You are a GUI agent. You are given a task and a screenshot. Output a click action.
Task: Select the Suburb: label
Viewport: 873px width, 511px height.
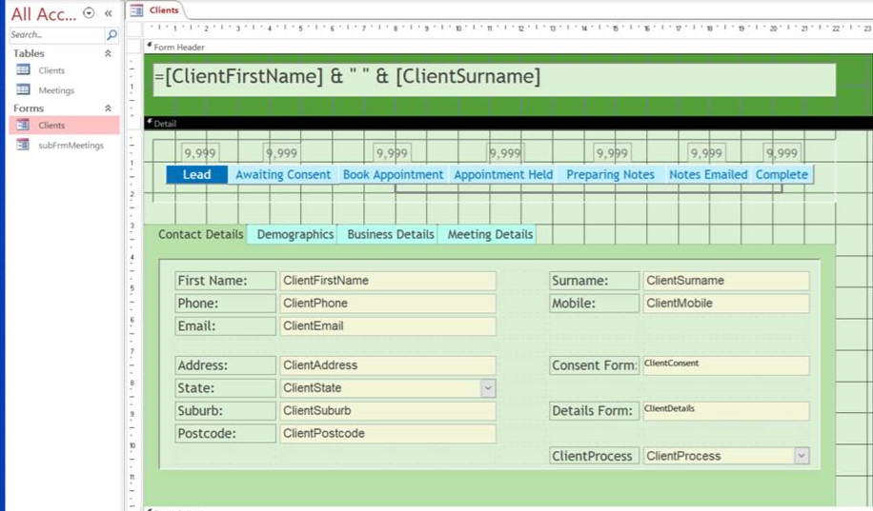(x=226, y=411)
